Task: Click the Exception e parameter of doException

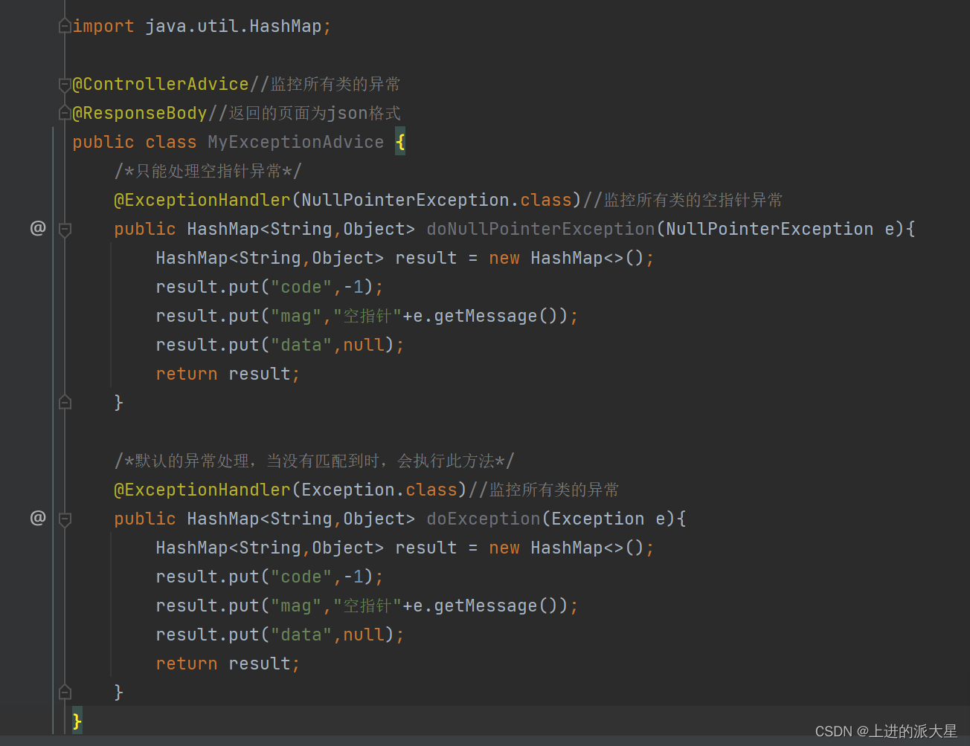Action: tap(608, 519)
